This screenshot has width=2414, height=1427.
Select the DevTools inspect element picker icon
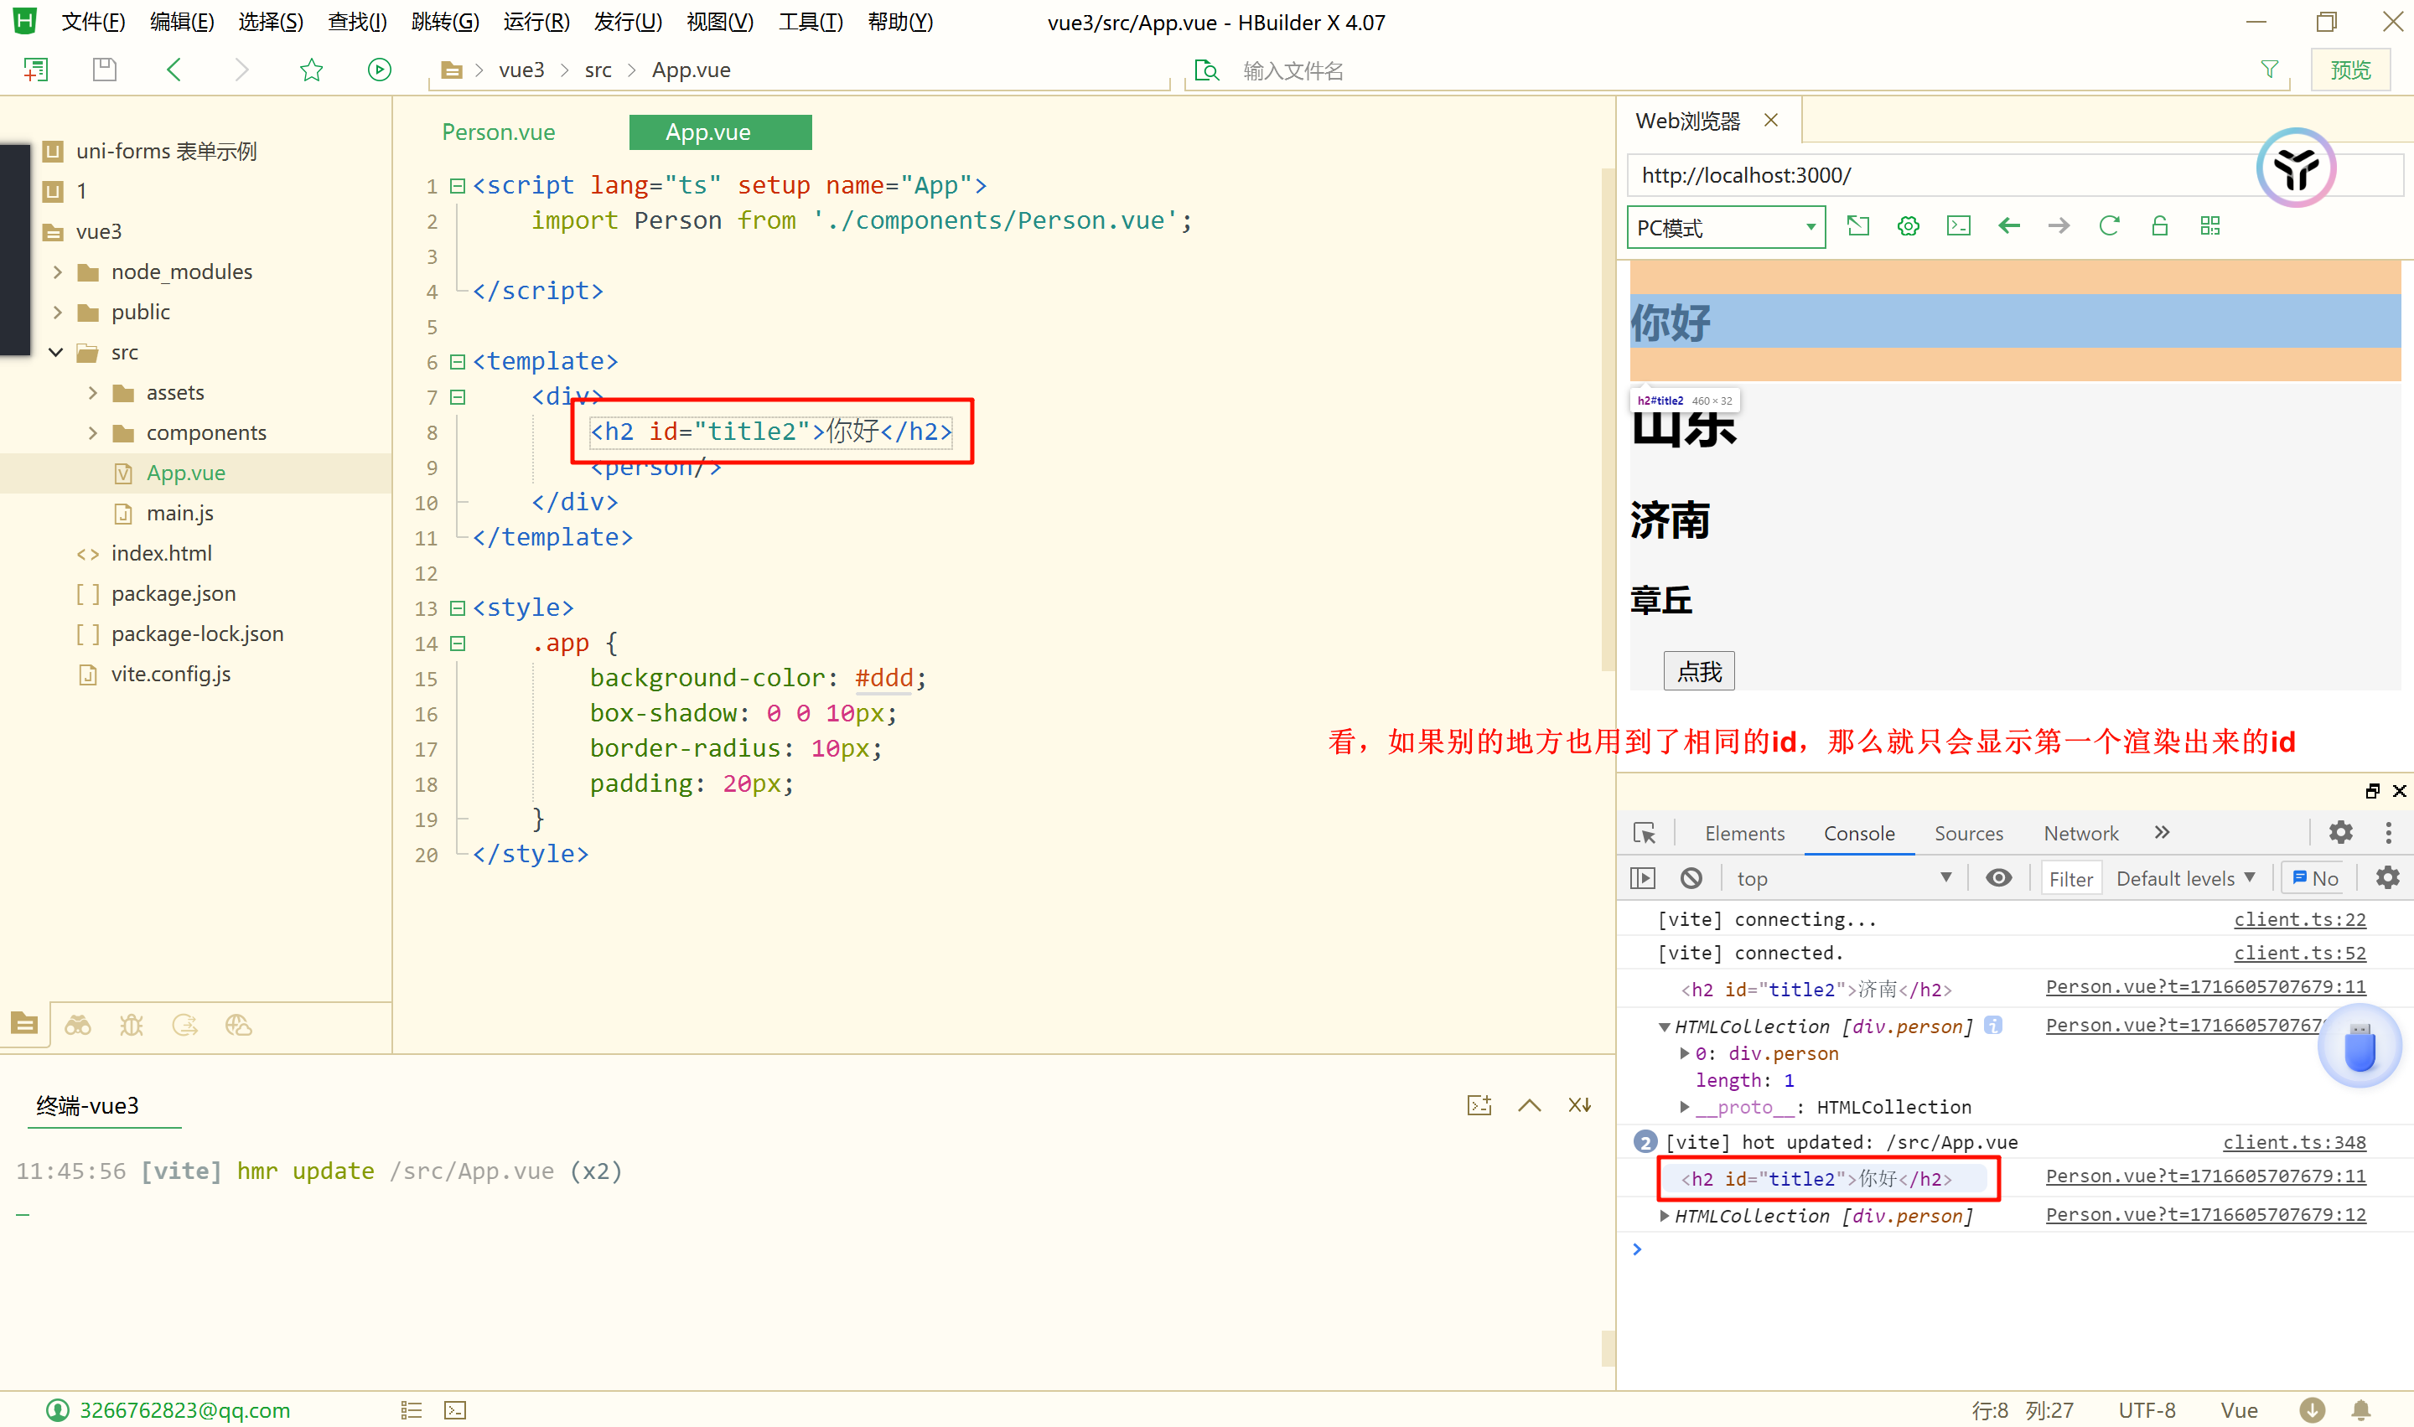point(1644,833)
